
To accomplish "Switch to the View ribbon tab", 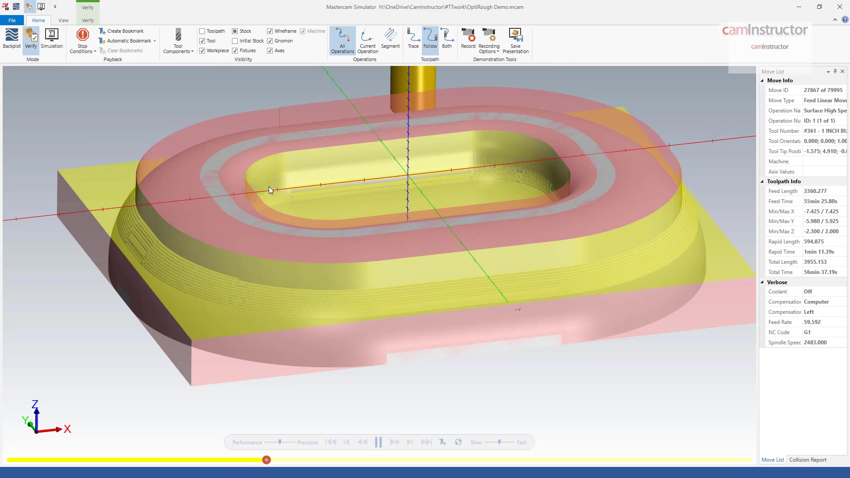I will pyautogui.click(x=63, y=20).
